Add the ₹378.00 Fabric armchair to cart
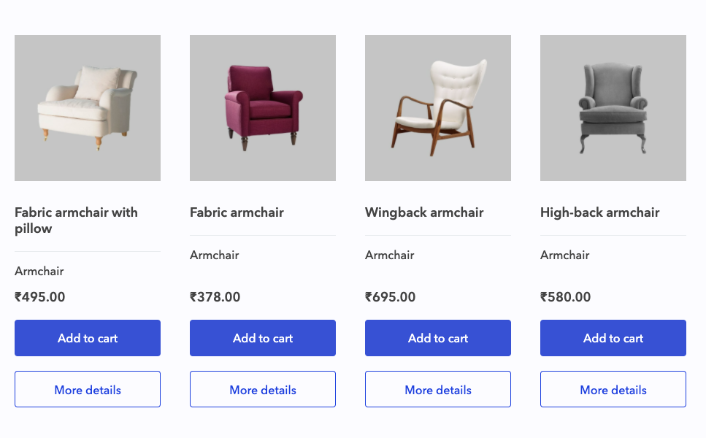Screen dimensions: 706x438 [x=263, y=338]
